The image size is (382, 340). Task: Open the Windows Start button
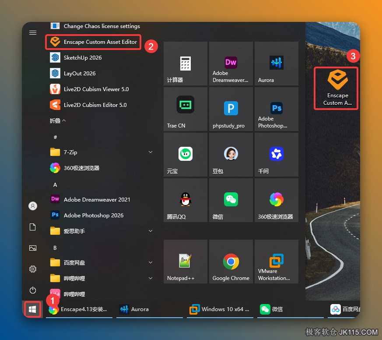tap(32, 309)
